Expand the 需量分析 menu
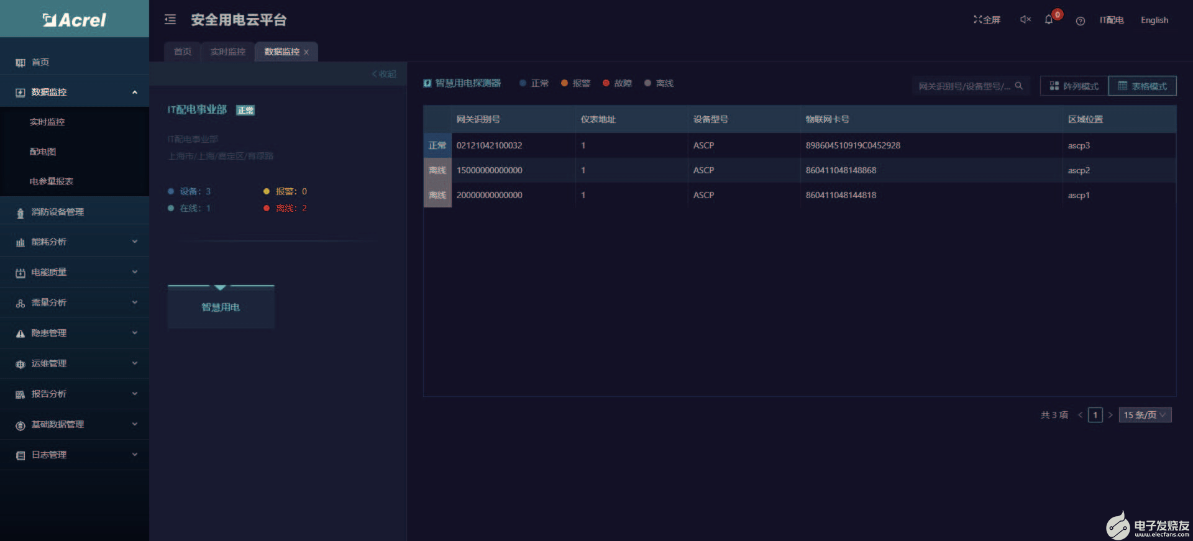This screenshot has height=541, width=1193. coord(135,302)
